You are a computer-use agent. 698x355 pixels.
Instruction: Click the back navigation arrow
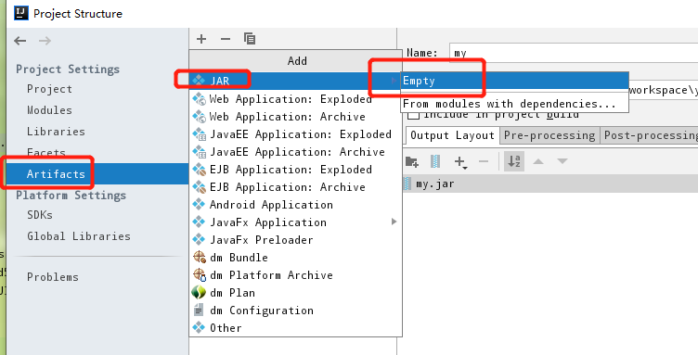point(20,41)
